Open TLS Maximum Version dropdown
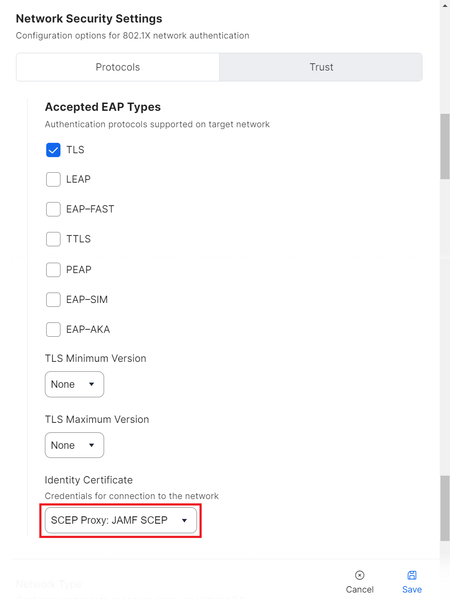This screenshot has height=599, width=450. pyautogui.click(x=74, y=445)
